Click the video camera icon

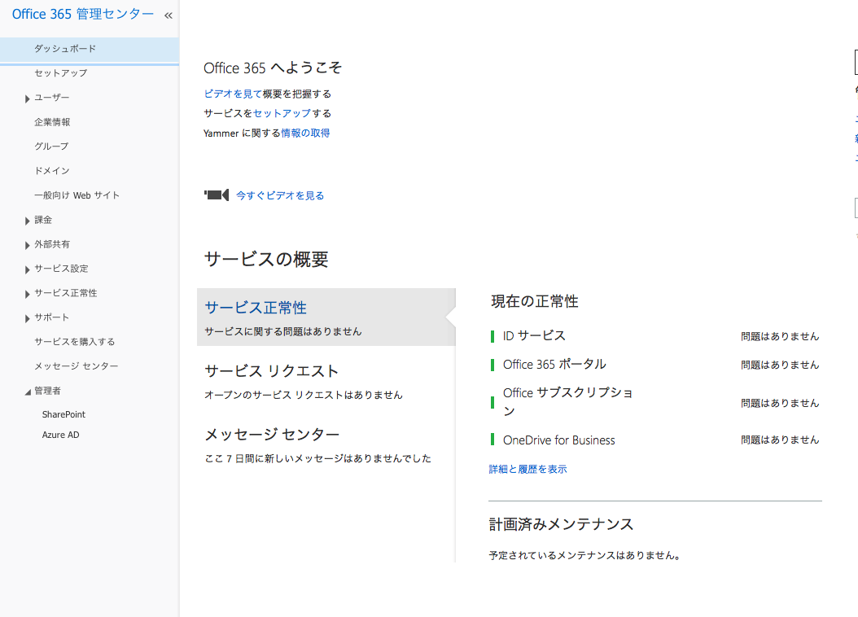point(217,195)
